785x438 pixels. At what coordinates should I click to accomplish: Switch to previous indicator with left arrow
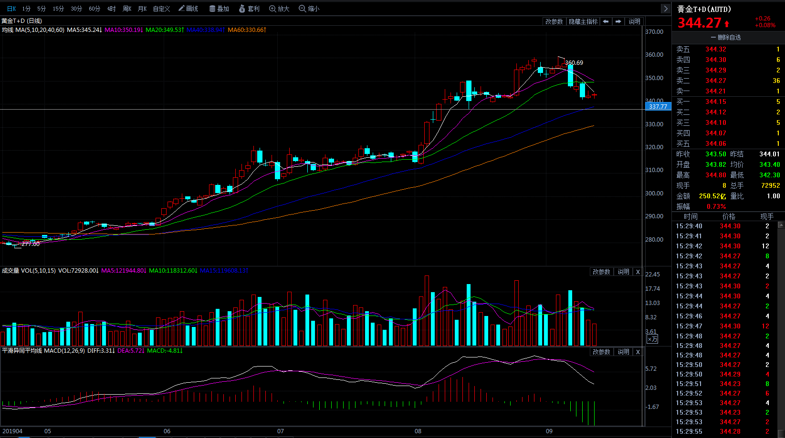(x=606, y=21)
